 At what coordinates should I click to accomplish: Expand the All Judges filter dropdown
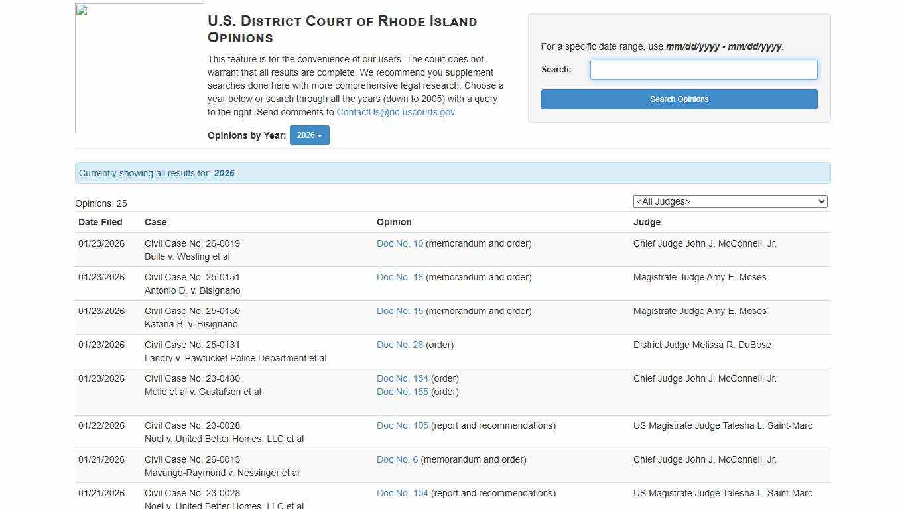point(730,201)
